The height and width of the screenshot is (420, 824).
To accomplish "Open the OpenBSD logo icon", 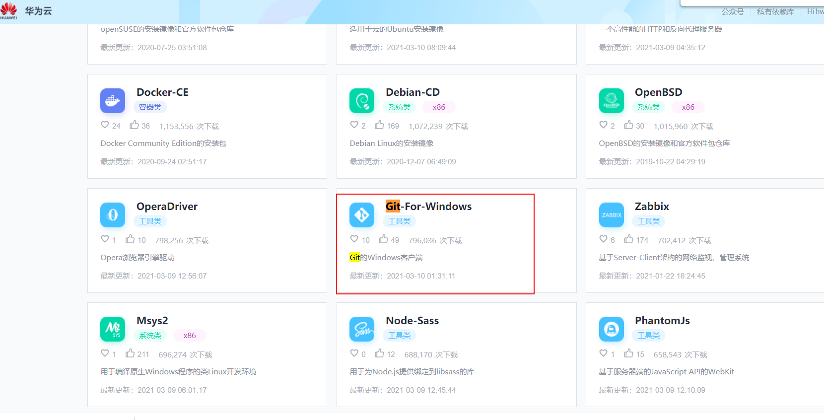I will click(x=612, y=101).
